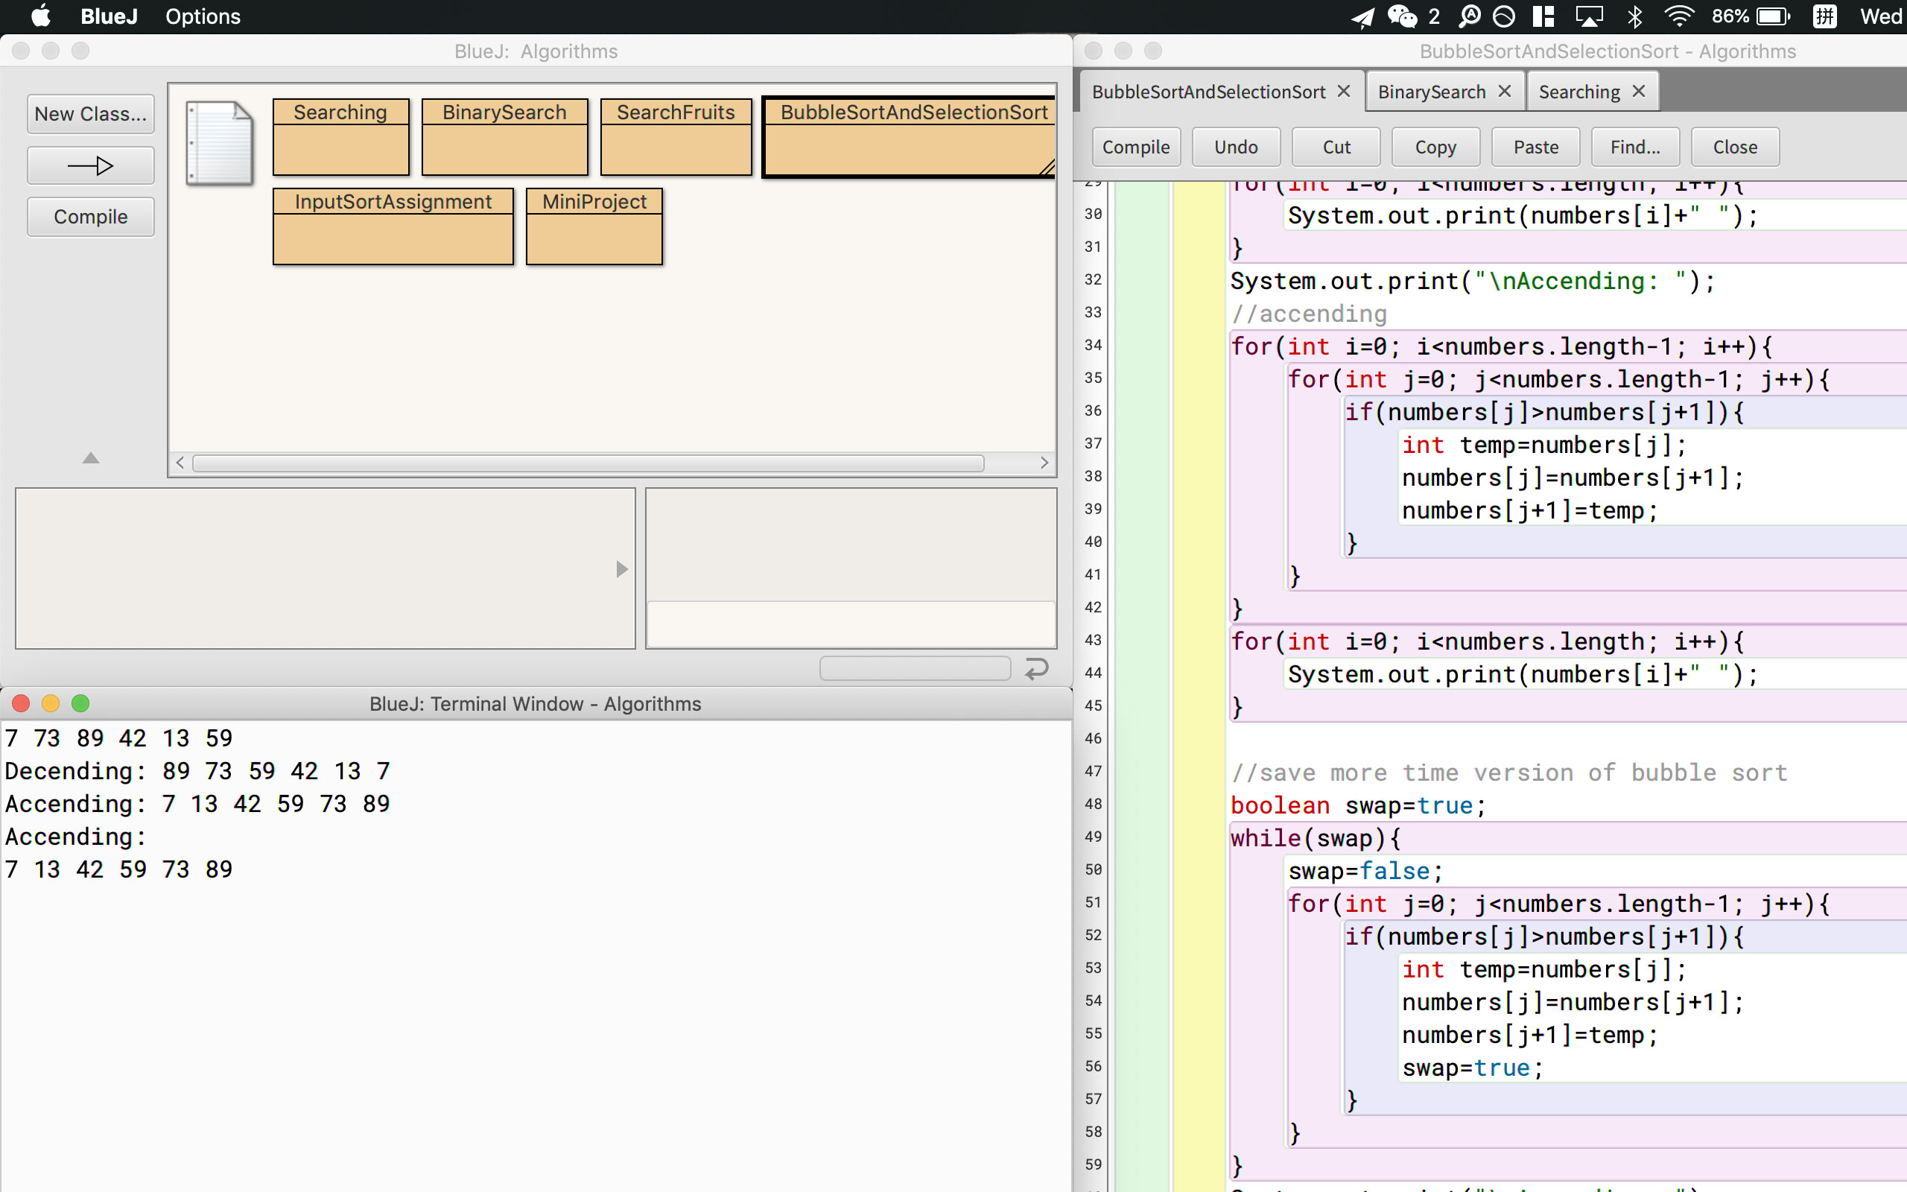Screen dimensions: 1907x1192
Task: Click the codepad return arrow icon
Action: 1036,668
